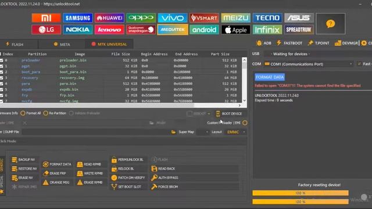Click the Patch DM-Verify button

click(128, 178)
